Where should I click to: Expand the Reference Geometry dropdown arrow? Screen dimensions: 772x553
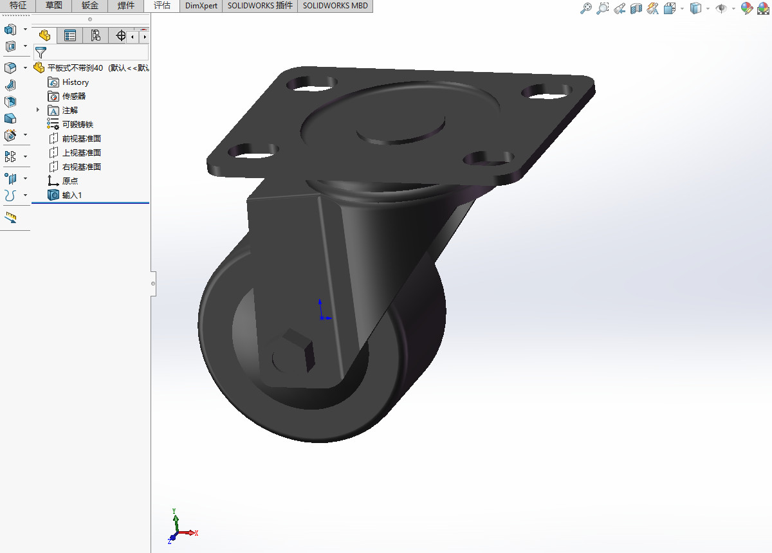click(25, 179)
